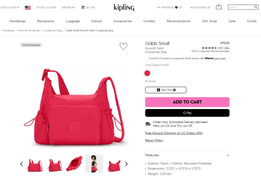Screen dimensions: 261x176
Task: Show next thumbnails with right arrow
Action: [126, 164]
